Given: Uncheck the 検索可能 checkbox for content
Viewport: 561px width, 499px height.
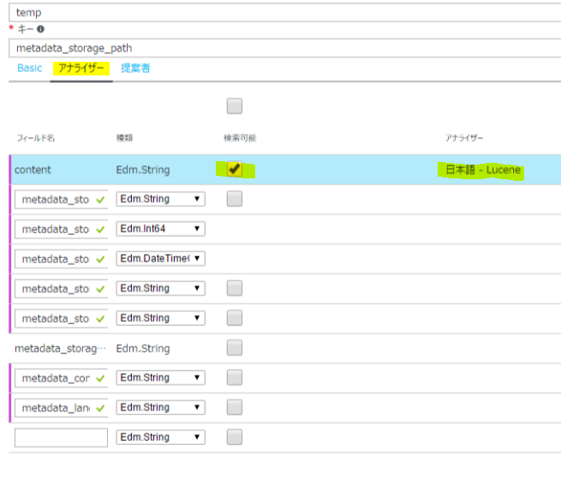Looking at the screenshot, I should [235, 169].
